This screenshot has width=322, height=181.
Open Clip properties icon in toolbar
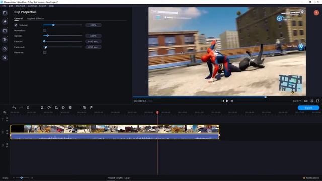coord(70,107)
